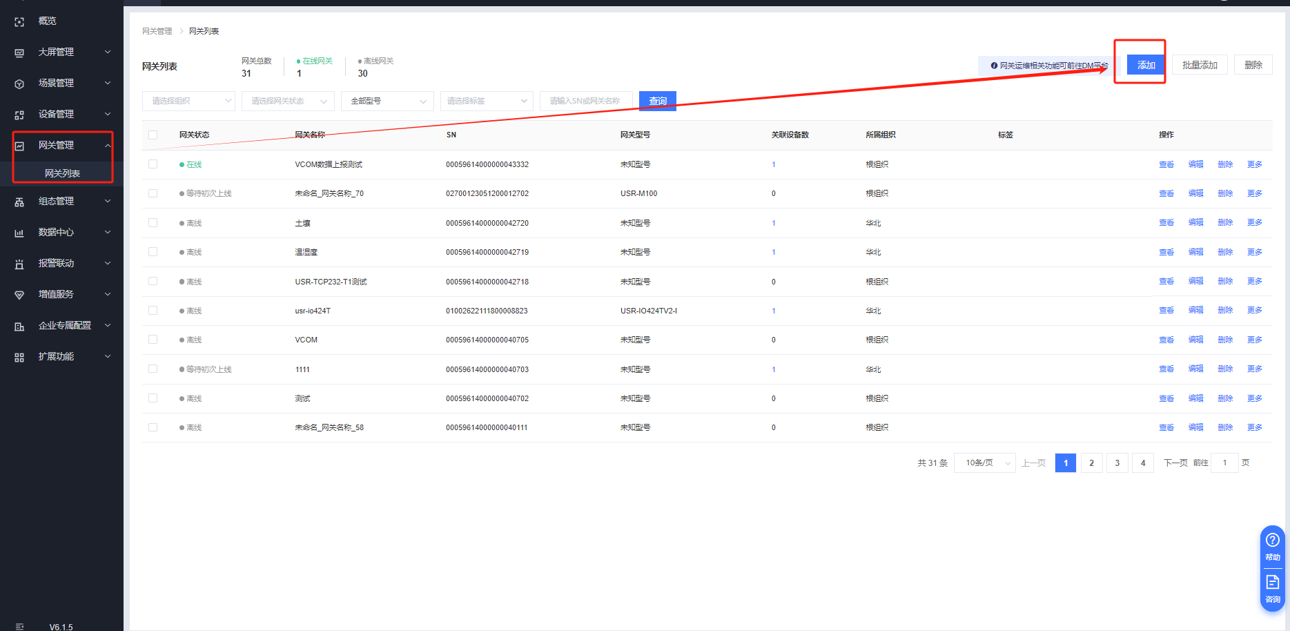The width and height of the screenshot is (1290, 631).
Task: Click the 概览 overview icon in sidebar
Action: [19, 22]
